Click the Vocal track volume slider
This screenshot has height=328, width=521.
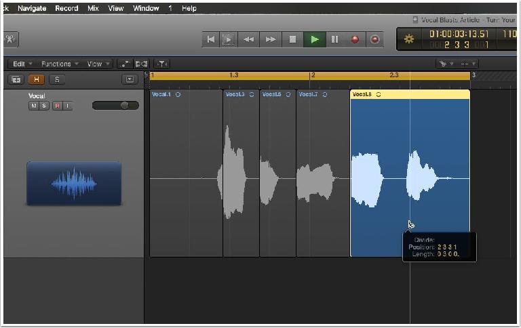(115, 106)
